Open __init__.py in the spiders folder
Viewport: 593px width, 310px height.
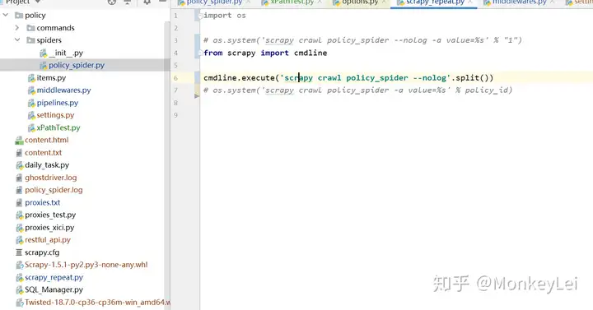(x=61, y=53)
